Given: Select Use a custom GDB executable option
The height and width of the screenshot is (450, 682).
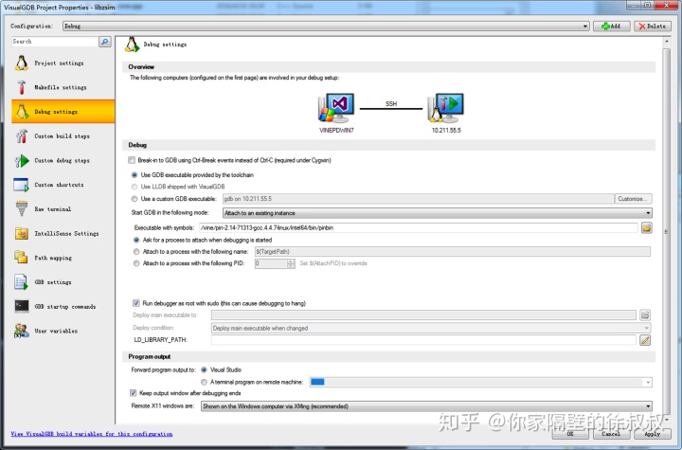Looking at the screenshot, I should point(135,199).
